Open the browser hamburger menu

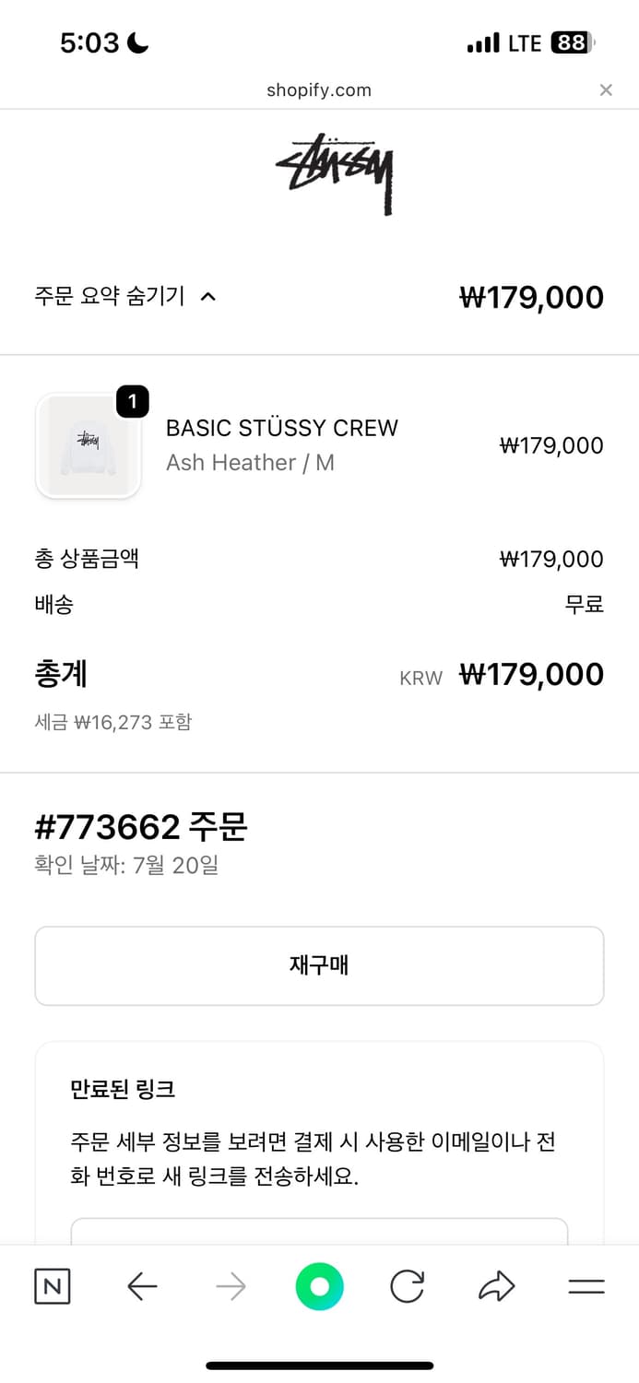(x=586, y=1286)
